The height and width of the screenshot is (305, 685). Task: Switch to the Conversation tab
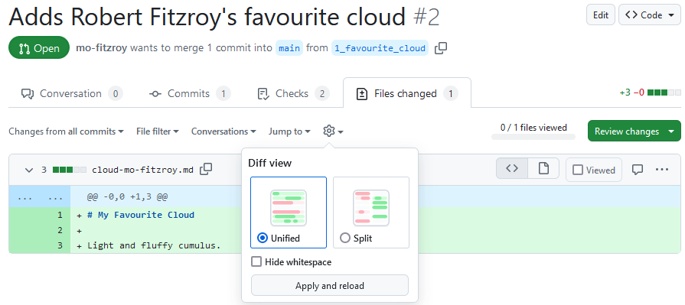click(72, 93)
